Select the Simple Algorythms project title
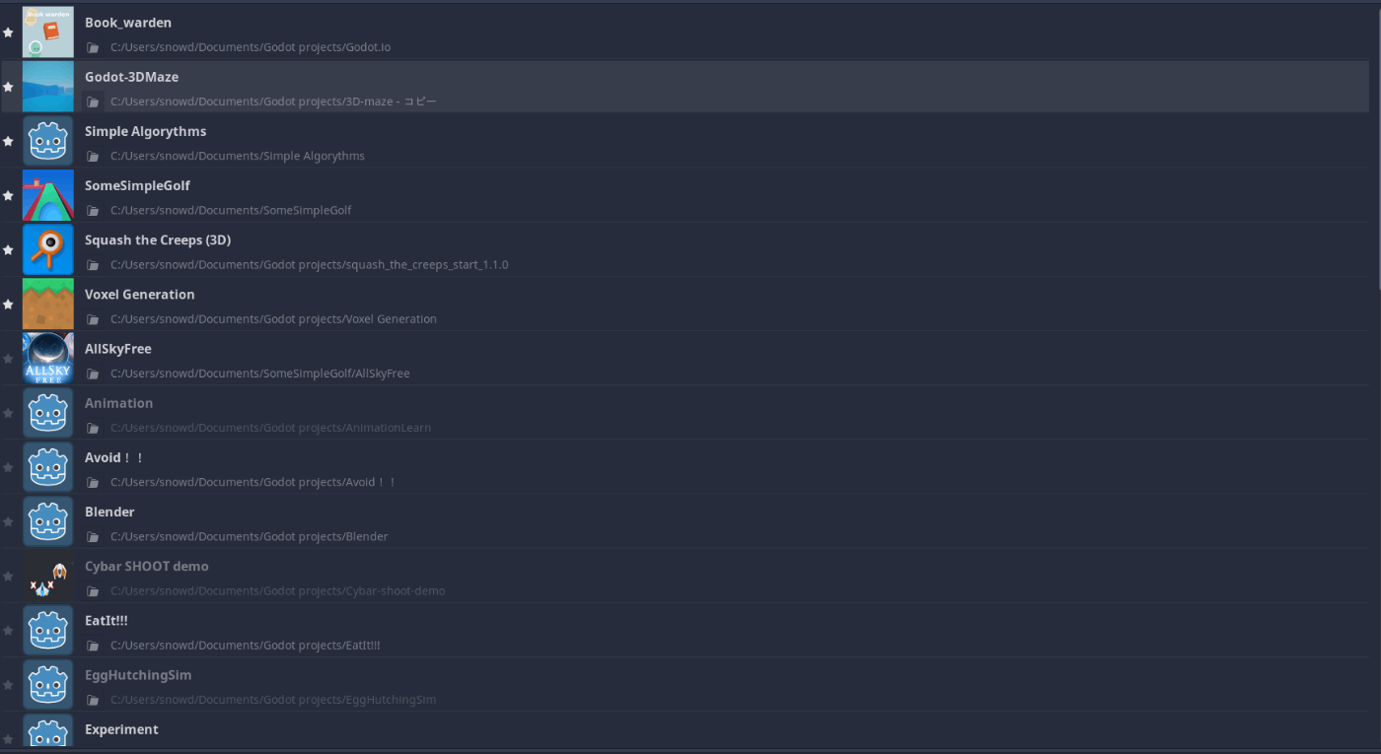 pos(146,131)
